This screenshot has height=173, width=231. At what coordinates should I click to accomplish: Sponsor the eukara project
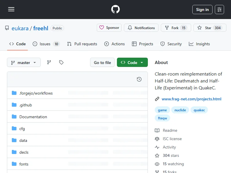tap(109, 28)
